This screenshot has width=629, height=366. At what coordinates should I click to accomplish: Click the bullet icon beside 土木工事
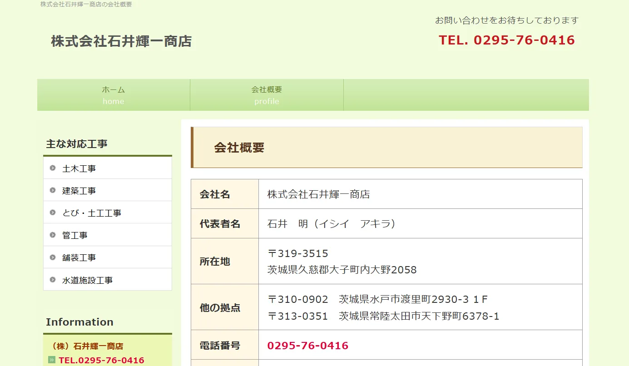(x=53, y=168)
